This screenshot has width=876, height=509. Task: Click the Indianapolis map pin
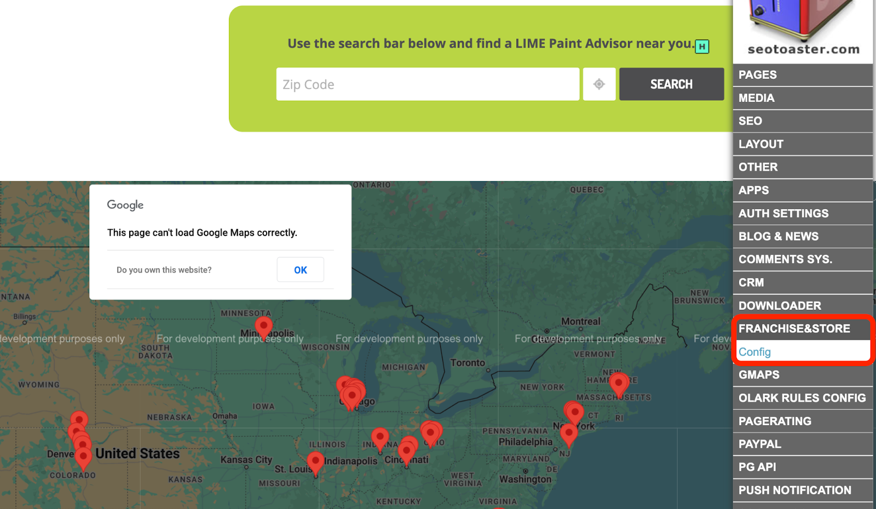coord(380,439)
